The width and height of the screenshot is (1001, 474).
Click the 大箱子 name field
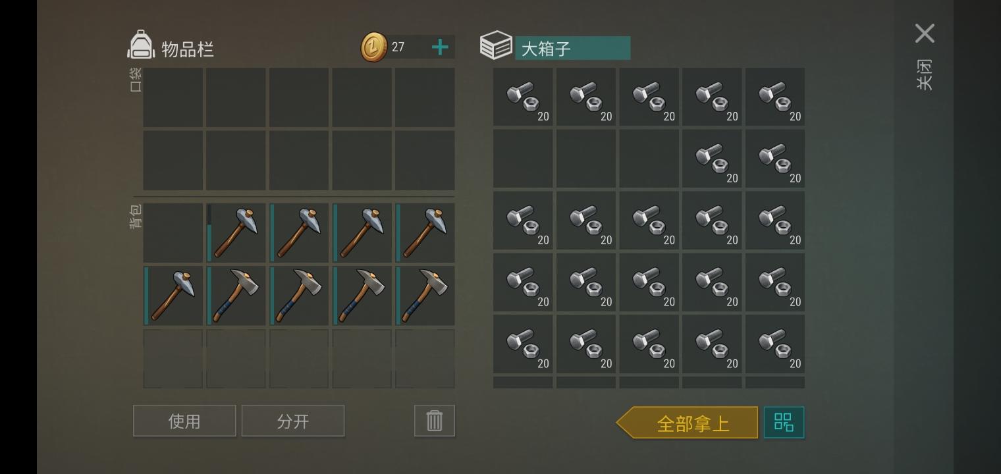click(572, 48)
